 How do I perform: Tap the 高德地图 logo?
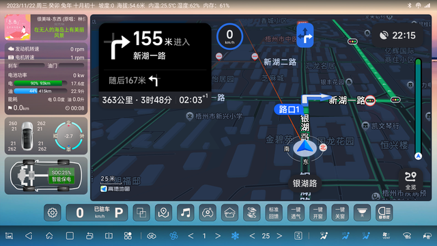[115, 189]
